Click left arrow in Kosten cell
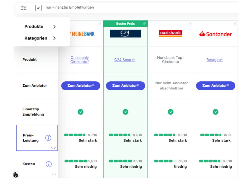 52,174
